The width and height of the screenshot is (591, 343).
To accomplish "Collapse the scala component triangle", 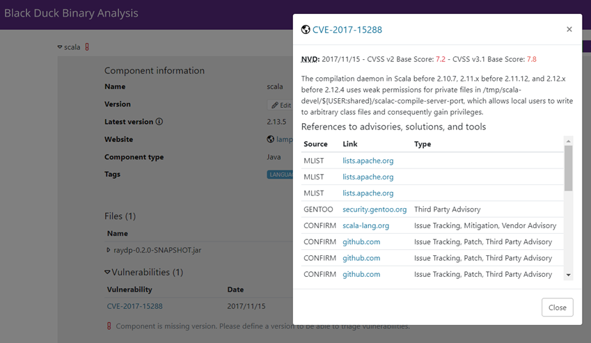I will tap(60, 47).
